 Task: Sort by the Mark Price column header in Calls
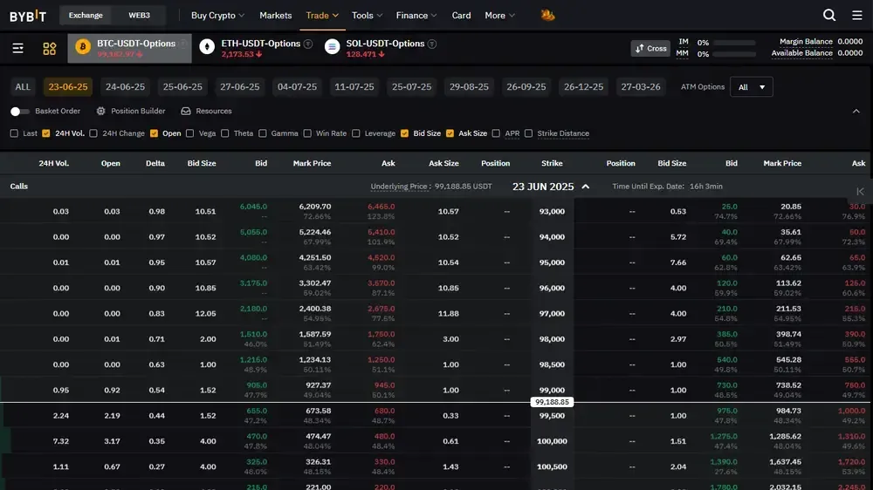coord(312,164)
